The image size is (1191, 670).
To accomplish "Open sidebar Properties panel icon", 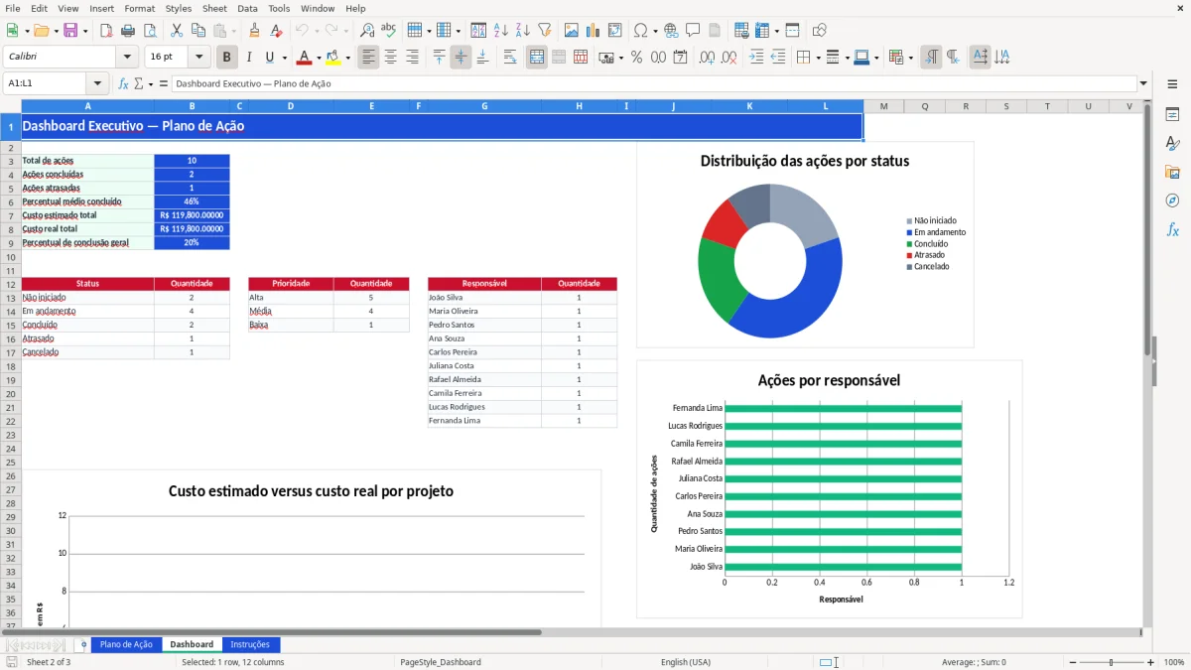I will (1172, 115).
